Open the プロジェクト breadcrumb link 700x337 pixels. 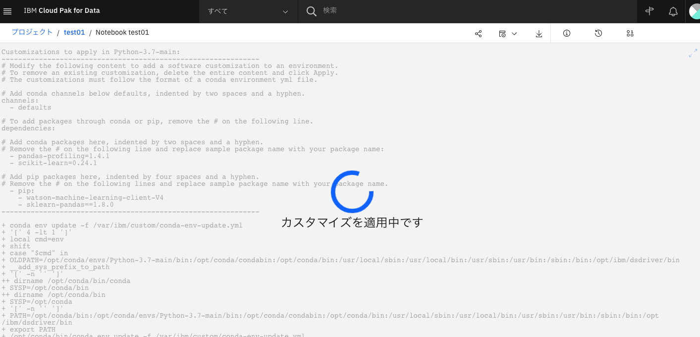tap(33, 32)
